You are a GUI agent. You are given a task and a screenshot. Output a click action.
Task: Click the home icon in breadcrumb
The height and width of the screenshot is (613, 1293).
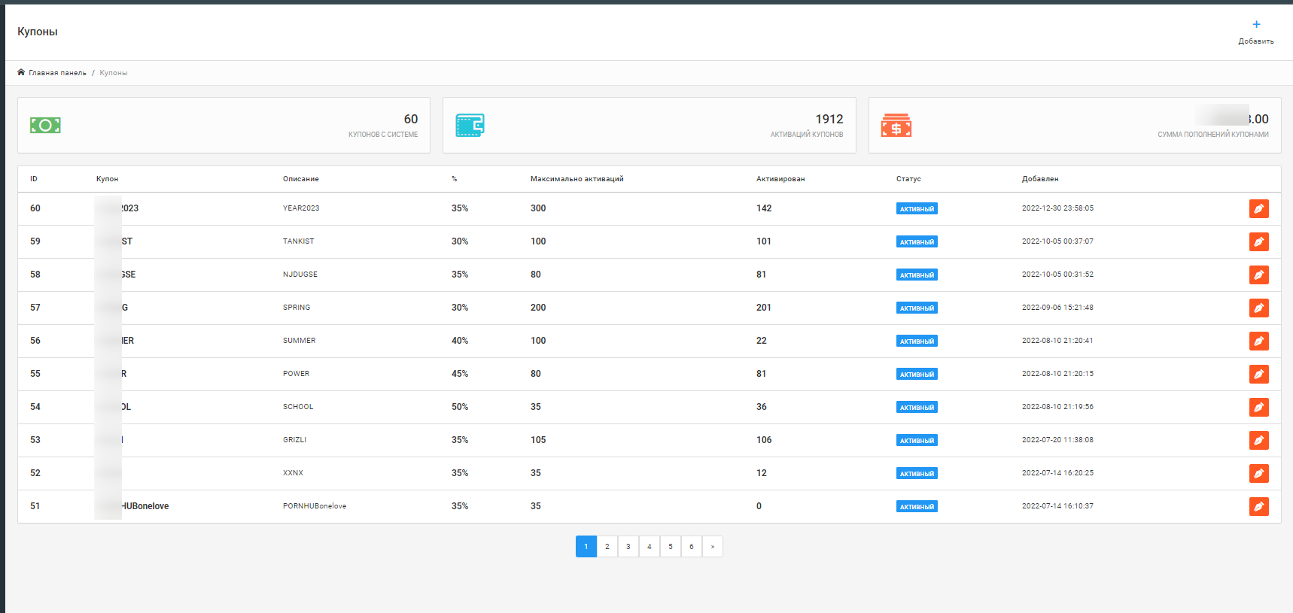(21, 73)
